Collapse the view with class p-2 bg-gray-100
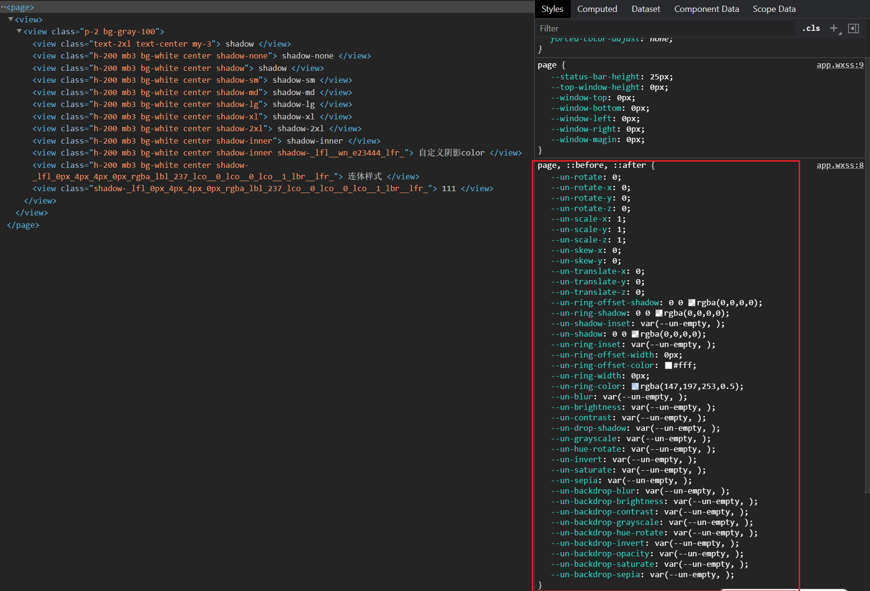This screenshot has width=870, height=591. (x=19, y=31)
